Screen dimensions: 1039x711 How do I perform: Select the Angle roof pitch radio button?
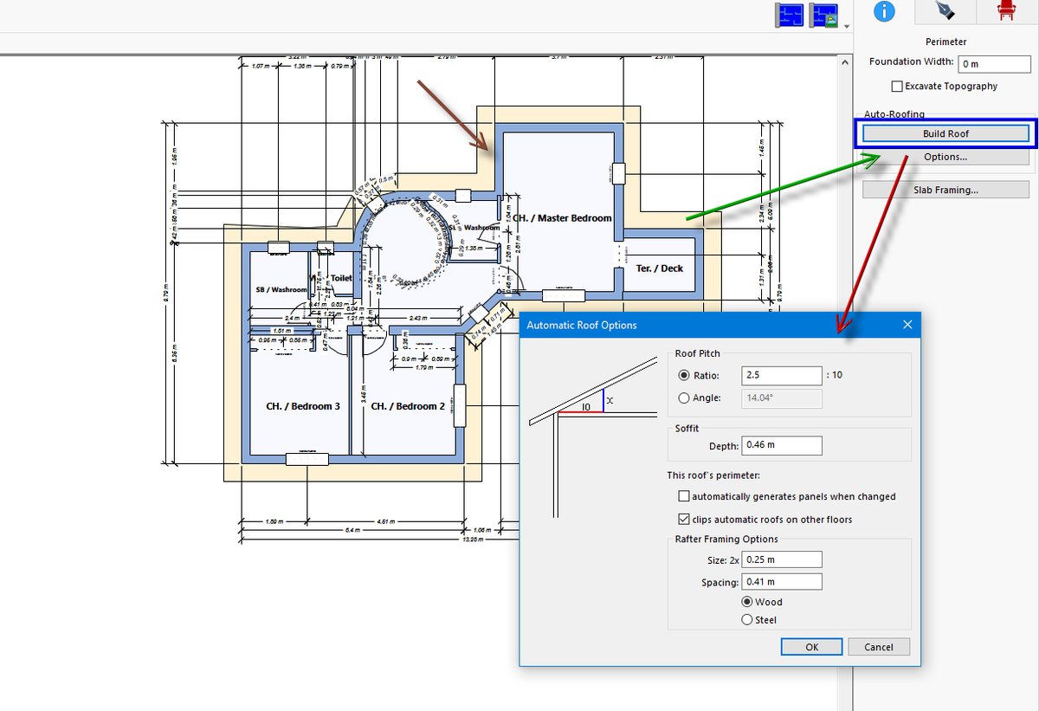click(x=684, y=398)
